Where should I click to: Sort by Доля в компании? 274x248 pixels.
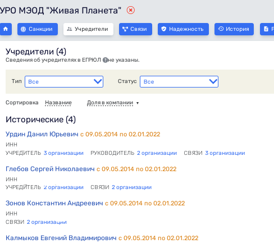(x=110, y=103)
